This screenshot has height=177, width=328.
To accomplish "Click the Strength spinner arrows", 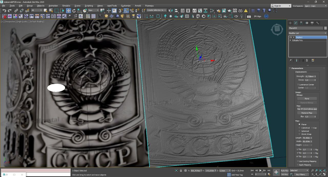I will (315, 76).
